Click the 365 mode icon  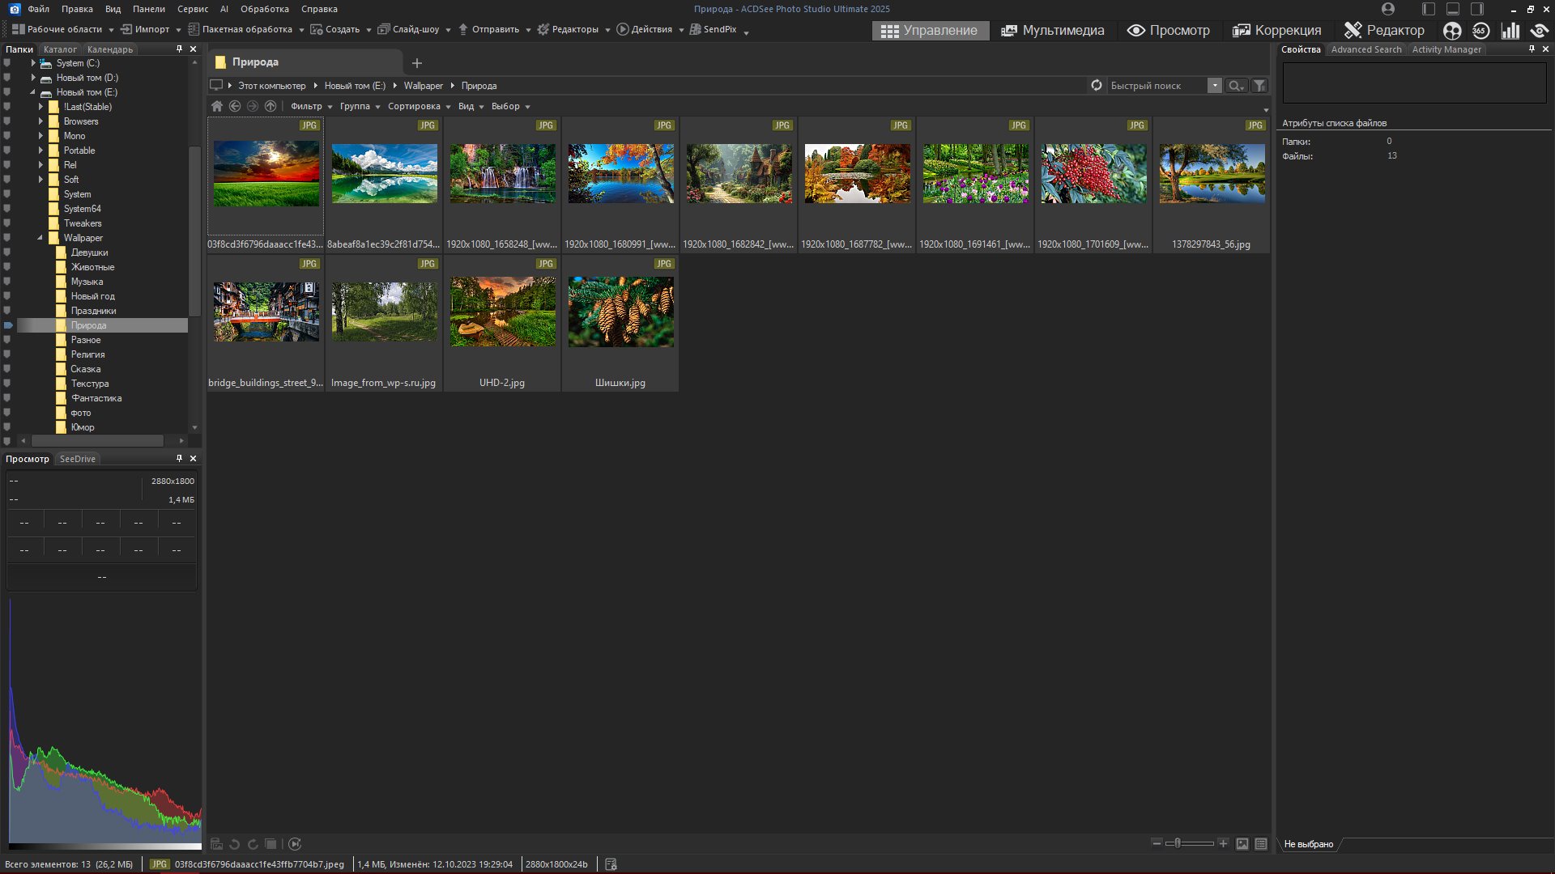tap(1480, 31)
